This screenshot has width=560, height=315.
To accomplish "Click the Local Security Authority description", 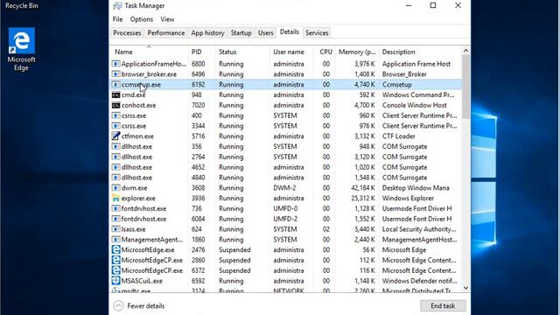I will (x=419, y=229).
